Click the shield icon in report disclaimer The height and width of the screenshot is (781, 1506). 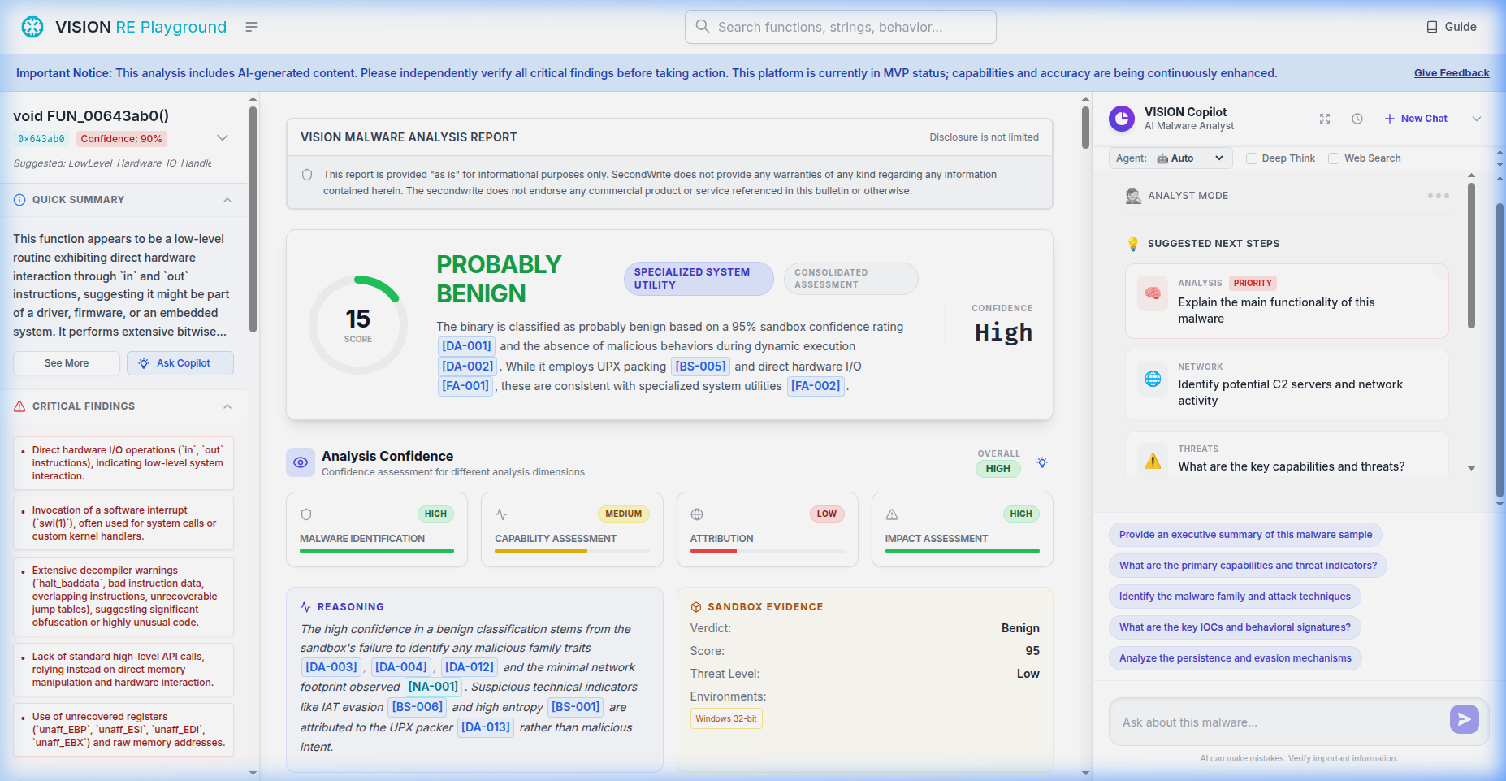tap(307, 175)
